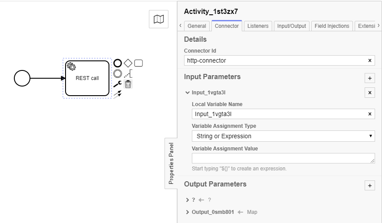Add a new output parameter
The image size is (382, 223).
369,186
